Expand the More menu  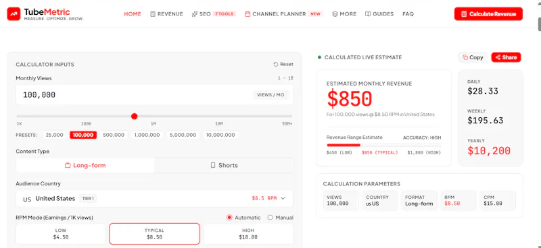tap(344, 14)
